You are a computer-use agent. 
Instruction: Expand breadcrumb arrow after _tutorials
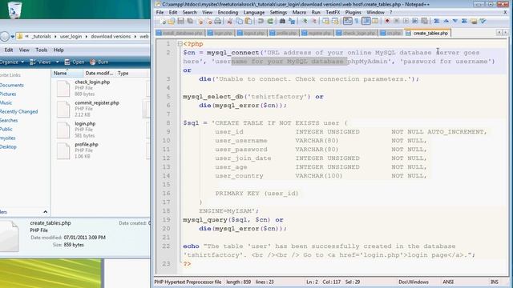tap(55, 37)
